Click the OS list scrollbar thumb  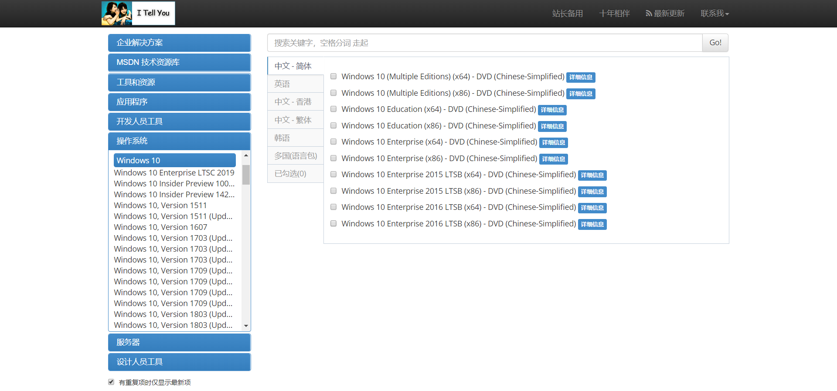(x=246, y=175)
